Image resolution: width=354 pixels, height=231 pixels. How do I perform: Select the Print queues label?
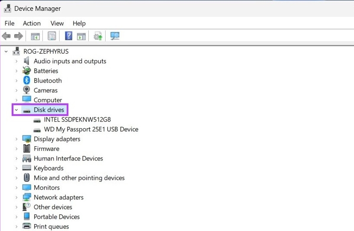[x=51, y=227]
